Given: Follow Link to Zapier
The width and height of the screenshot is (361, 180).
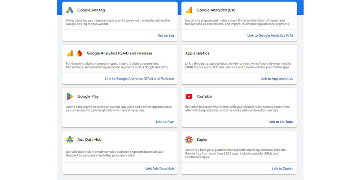Looking at the screenshot, I should (x=282, y=168).
